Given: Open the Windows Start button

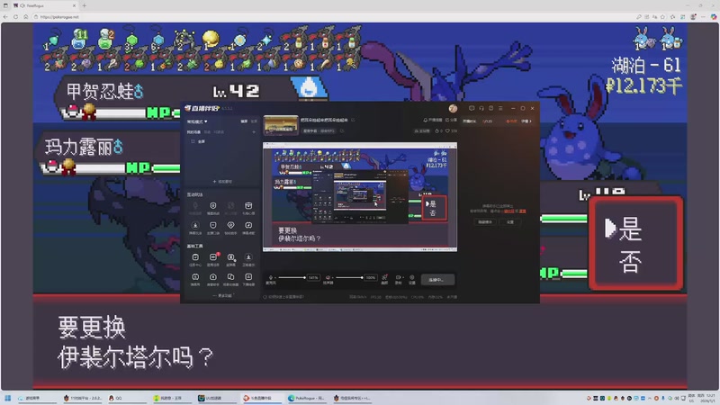Looking at the screenshot, I should pyautogui.click(x=7, y=398).
